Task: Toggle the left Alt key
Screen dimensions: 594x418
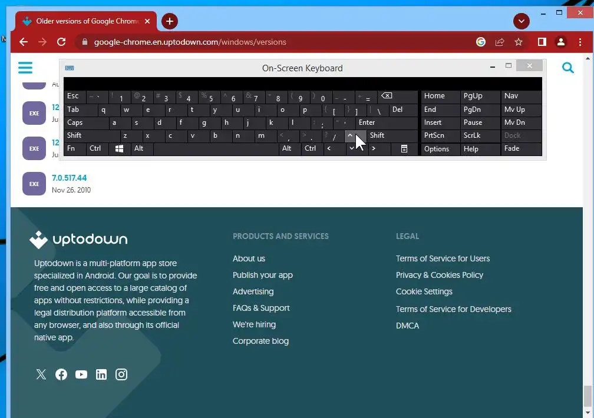Action: [x=142, y=149]
